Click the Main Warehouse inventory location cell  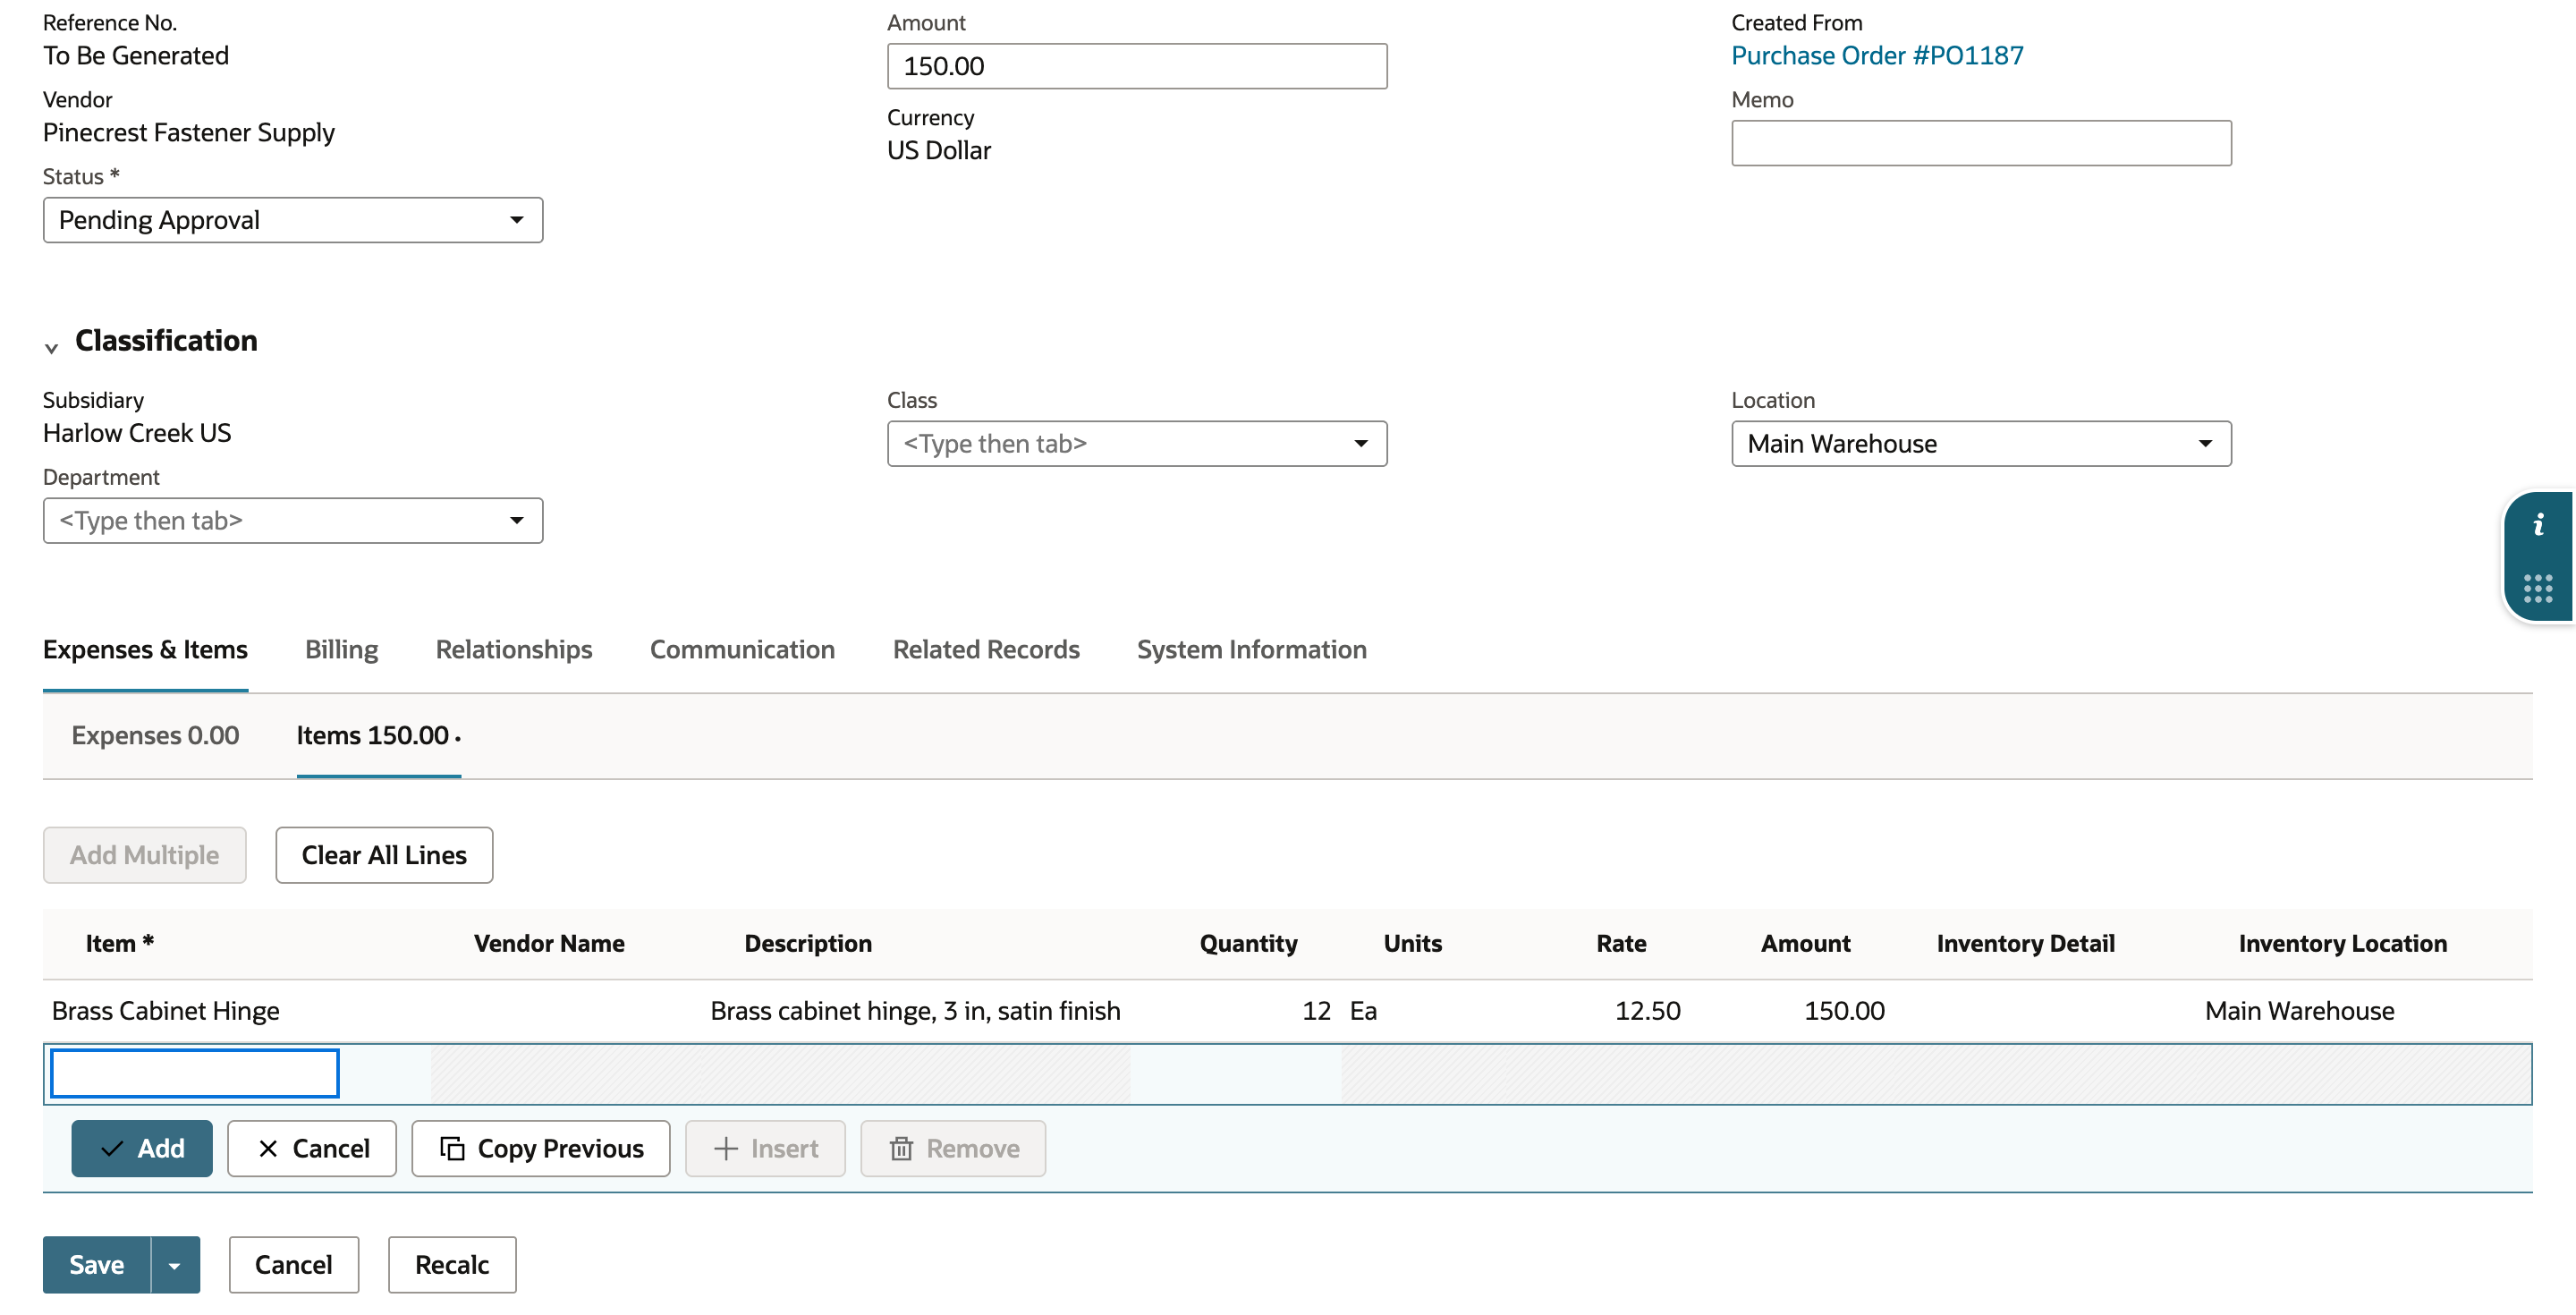pos(2299,1011)
